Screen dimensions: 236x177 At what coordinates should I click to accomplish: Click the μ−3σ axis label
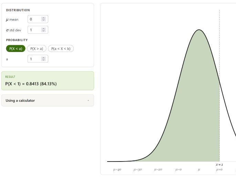pyautogui.click(x=137, y=170)
